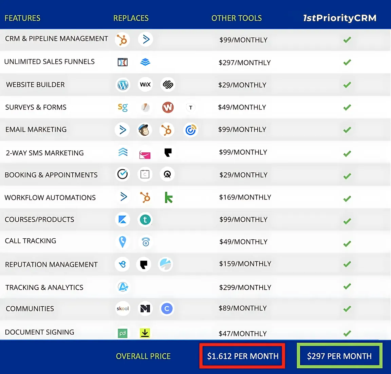This screenshot has height=374, width=391.
Task: Click the pink envelope icon in SMS Marketing row
Action: (145, 155)
